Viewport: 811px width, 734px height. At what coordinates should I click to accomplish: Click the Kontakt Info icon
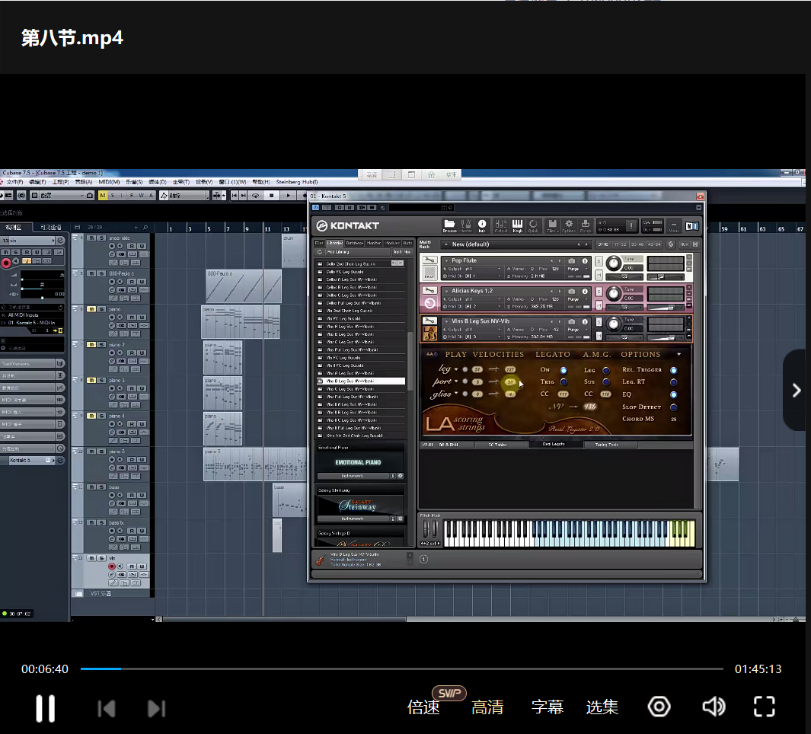click(x=481, y=225)
